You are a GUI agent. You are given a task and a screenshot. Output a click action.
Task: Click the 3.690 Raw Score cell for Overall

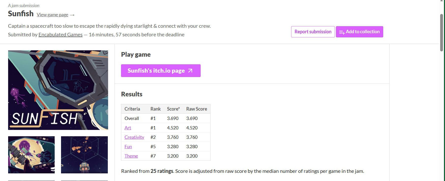pyautogui.click(x=192, y=118)
